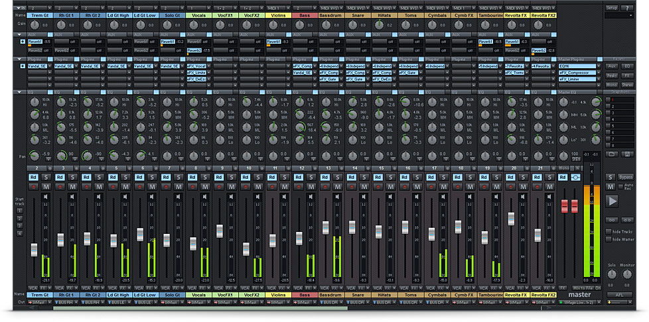
Task: Select start track 1 button
Action: 19,210
